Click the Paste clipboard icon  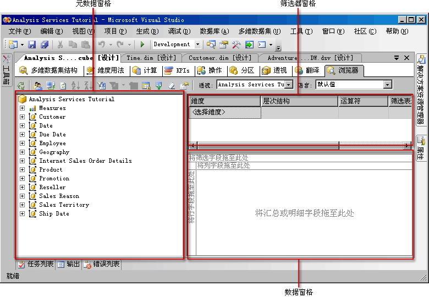point(86,45)
